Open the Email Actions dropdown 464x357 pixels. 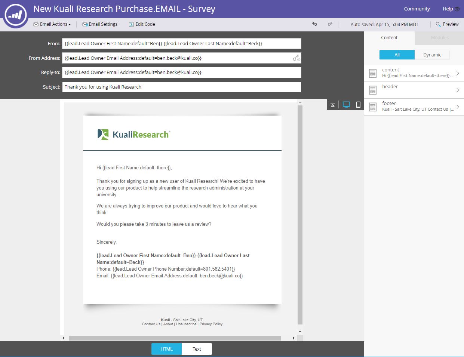(52, 24)
